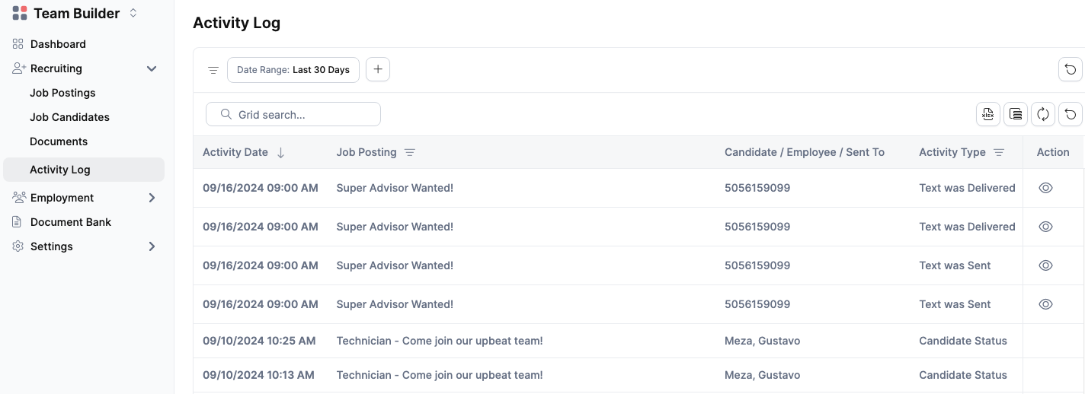Screen dimensions: 1085x394
Task: Expand the Employment section chevron
Action: click(x=152, y=198)
